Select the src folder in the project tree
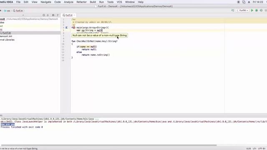 tap(30, 30)
